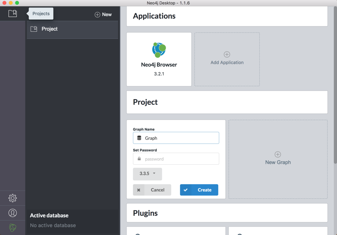Screen dimensions: 337x235
Task: Click the Set Password field
Action: pos(176,159)
